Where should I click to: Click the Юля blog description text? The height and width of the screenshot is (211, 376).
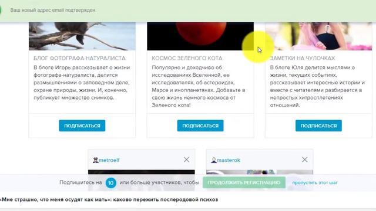click(x=317, y=86)
